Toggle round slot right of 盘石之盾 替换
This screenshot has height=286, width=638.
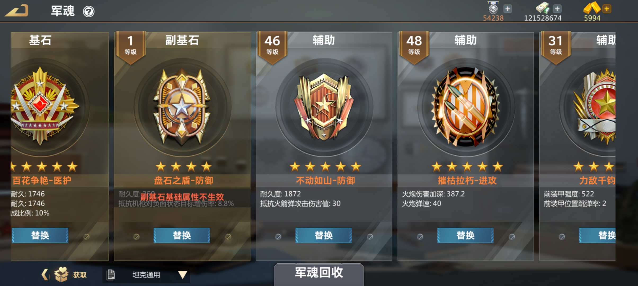coord(228,237)
